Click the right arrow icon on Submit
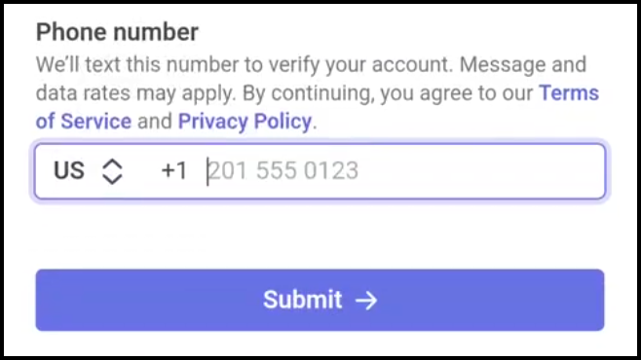641x360 pixels. tap(366, 301)
